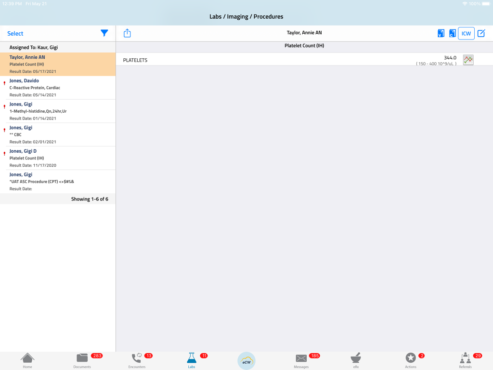Open the eCW cloud app launcher

coord(246,360)
